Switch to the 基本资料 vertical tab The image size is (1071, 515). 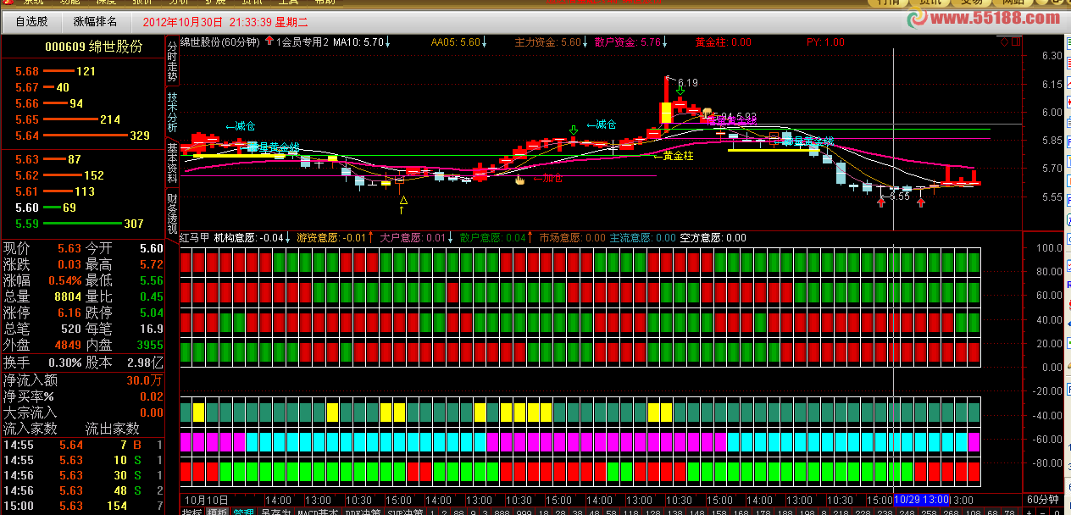[172, 163]
